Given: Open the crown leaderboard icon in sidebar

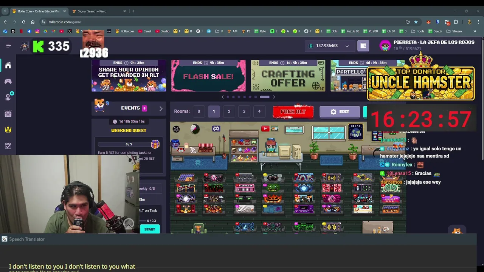Looking at the screenshot, I should click(x=8, y=130).
